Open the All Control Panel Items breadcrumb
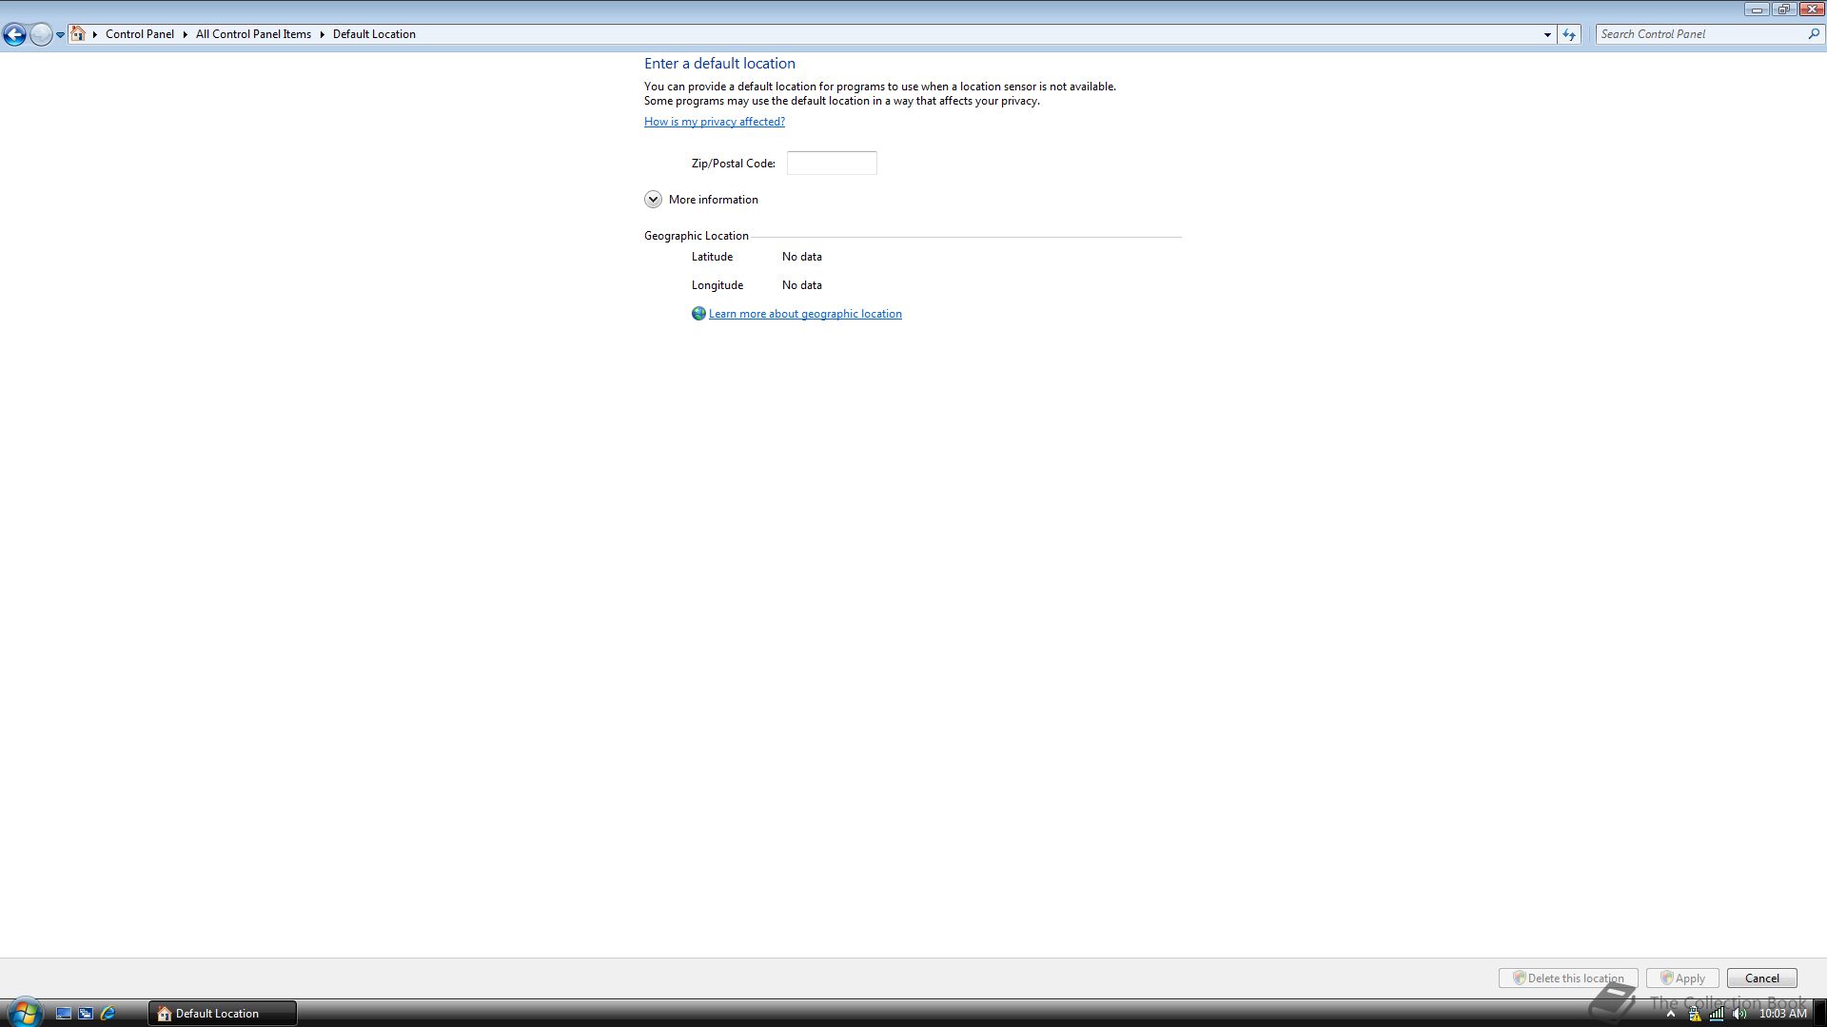This screenshot has height=1027, width=1827. tap(253, 34)
